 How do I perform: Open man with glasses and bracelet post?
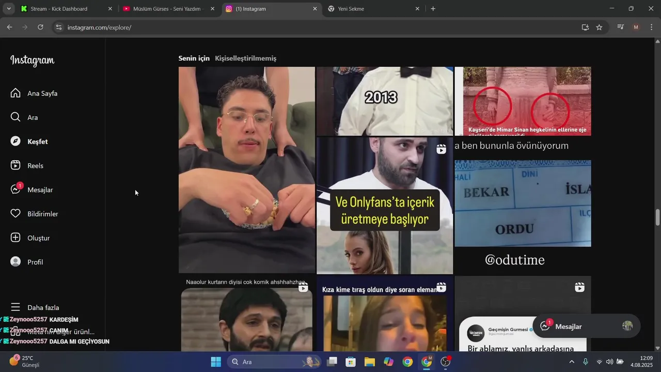(x=247, y=170)
